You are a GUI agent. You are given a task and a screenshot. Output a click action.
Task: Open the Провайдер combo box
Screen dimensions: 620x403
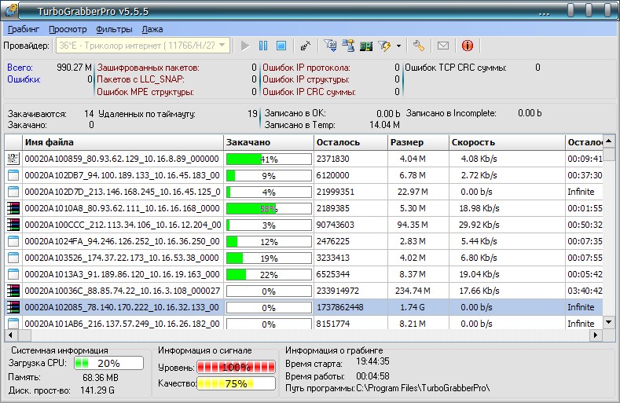click(143, 46)
